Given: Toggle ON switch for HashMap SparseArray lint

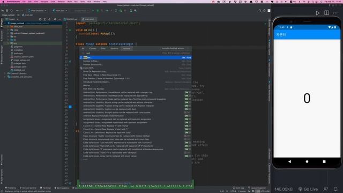Looking at the screenshot, I should [x=188, y=95].
